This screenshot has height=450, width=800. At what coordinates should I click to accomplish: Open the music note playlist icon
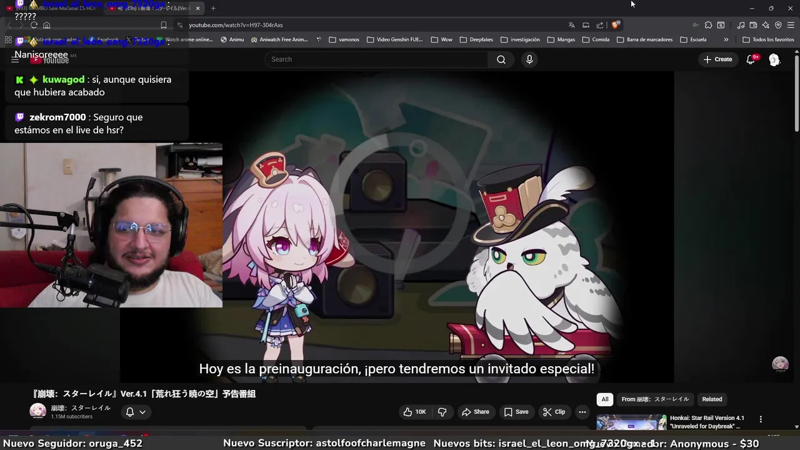coord(741,25)
